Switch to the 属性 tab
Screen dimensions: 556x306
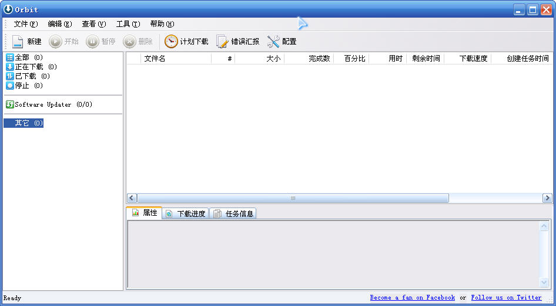click(x=144, y=213)
